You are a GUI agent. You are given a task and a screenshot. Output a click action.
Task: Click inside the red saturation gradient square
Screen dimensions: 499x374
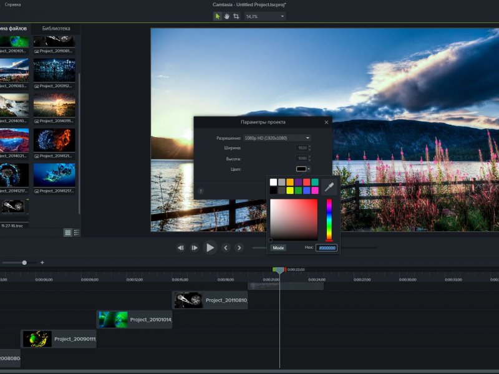click(x=294, y=220)
